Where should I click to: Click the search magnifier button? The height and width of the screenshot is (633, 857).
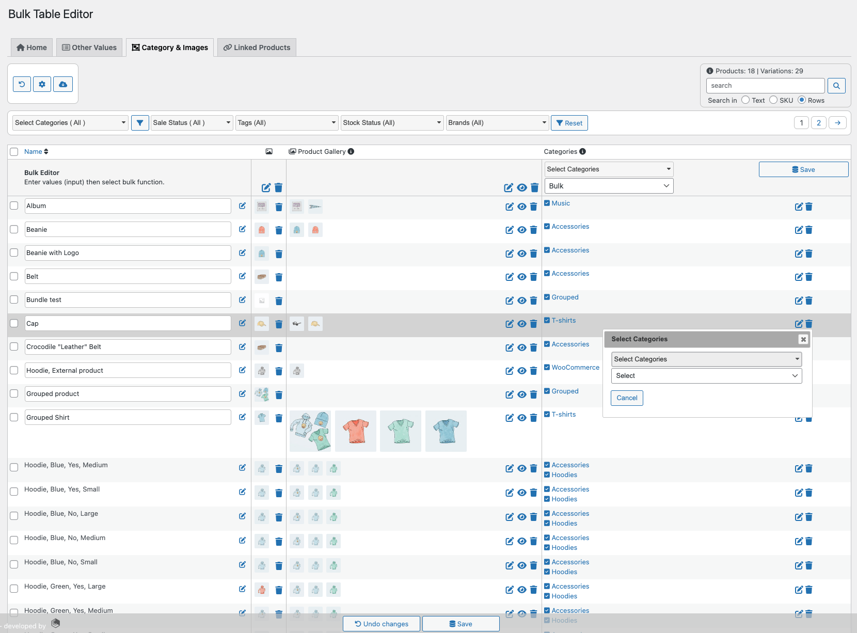836,85
